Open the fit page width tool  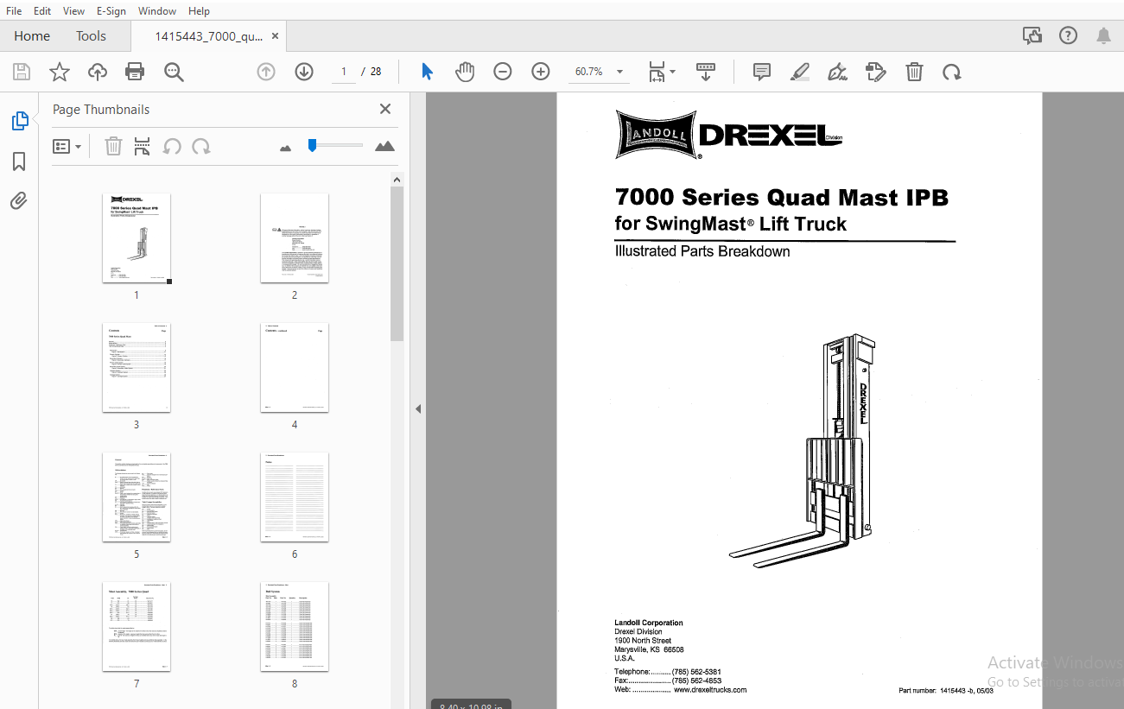(x=657, y=72)
